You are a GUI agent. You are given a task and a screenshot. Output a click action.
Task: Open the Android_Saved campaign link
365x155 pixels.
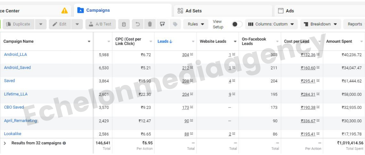tap(17, 68)
